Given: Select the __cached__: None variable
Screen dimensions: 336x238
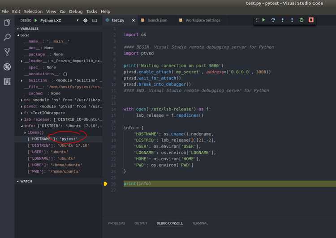Looking at the screenshot, I should 58,93.
